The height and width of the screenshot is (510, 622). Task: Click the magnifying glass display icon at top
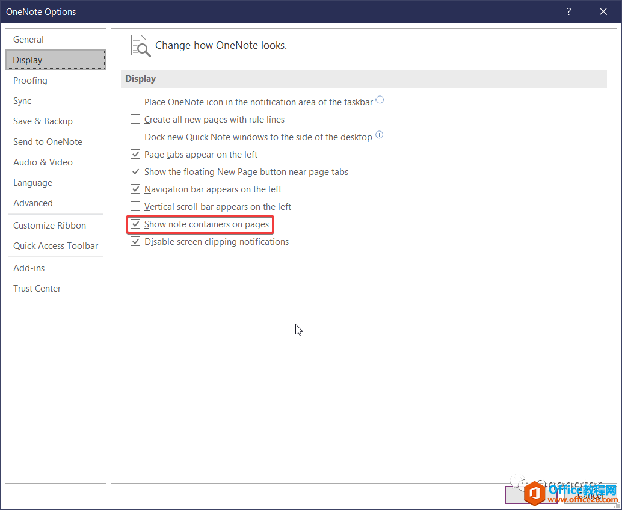140,45
